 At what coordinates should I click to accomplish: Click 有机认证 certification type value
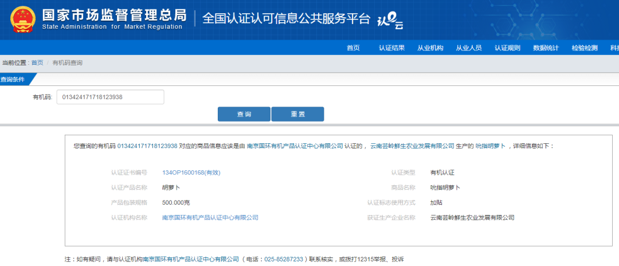click(442, 173)
